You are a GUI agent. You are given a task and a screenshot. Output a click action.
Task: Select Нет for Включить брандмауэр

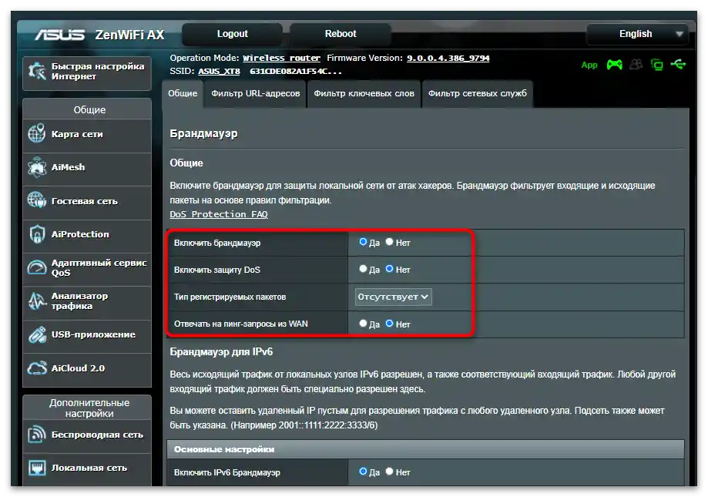coord(389,242)
